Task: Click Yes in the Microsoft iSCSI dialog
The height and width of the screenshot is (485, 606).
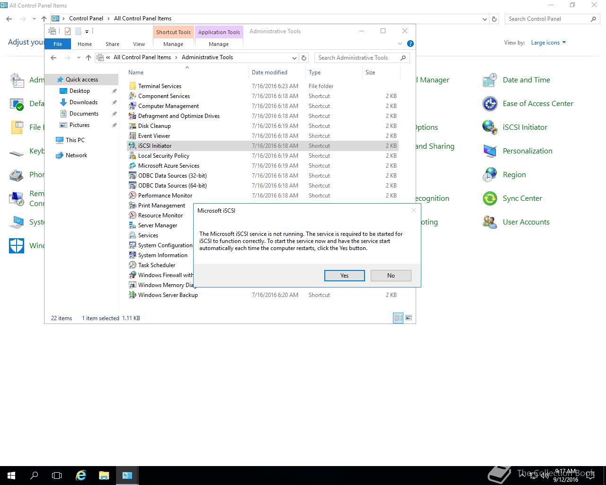Action: click(x=344, y=276)
